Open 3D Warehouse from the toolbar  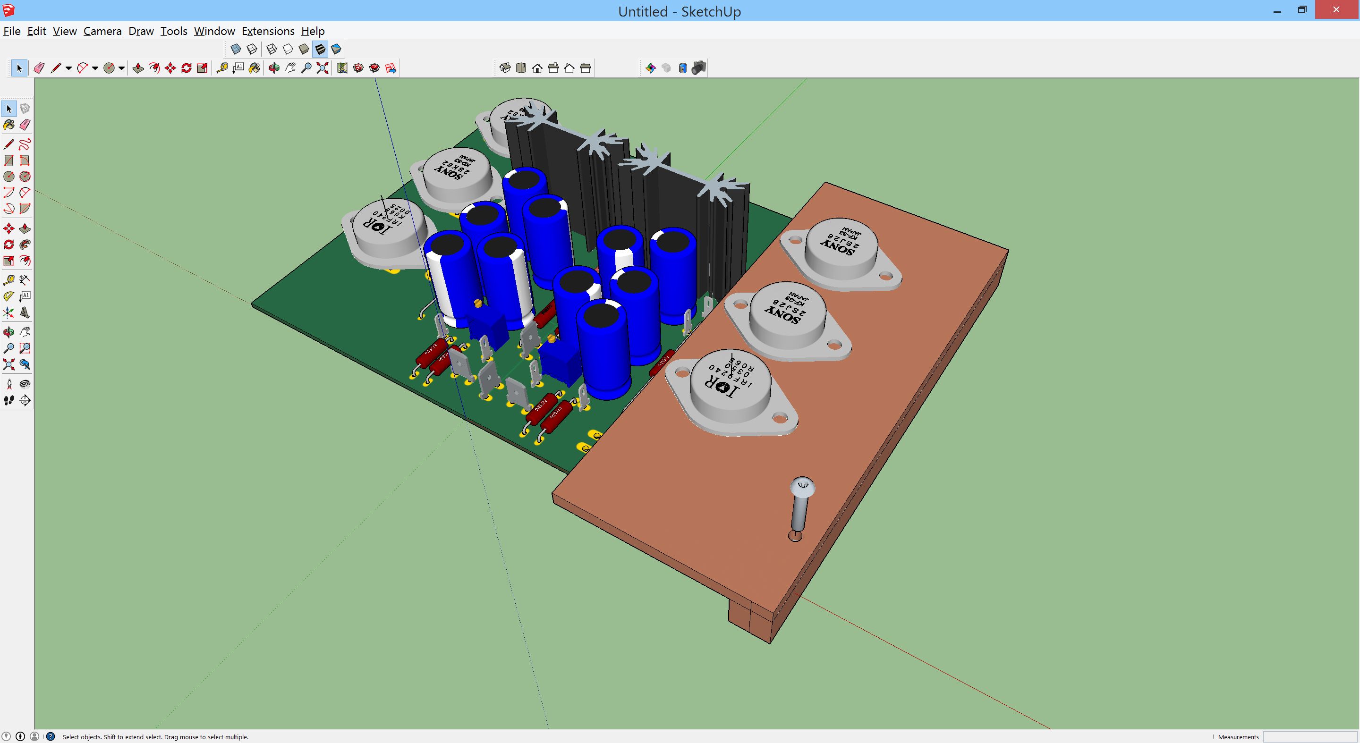point(358,68)
